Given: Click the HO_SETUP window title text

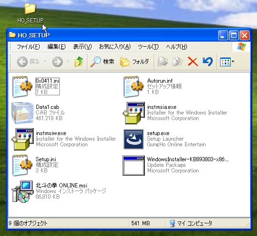Looking at the screenshot, I should 34,35.
